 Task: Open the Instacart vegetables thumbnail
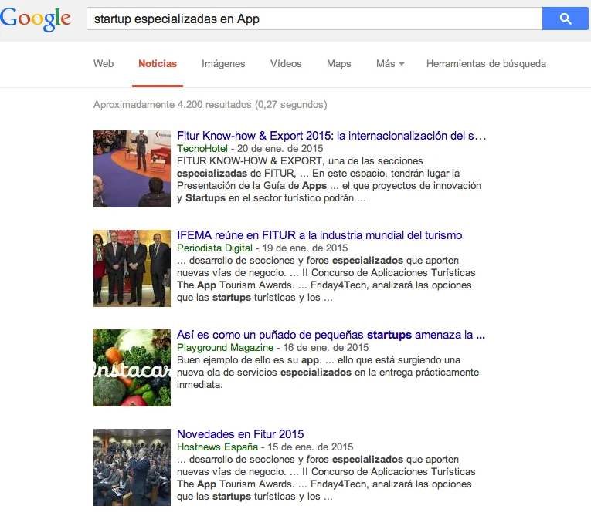pos(132,368)
